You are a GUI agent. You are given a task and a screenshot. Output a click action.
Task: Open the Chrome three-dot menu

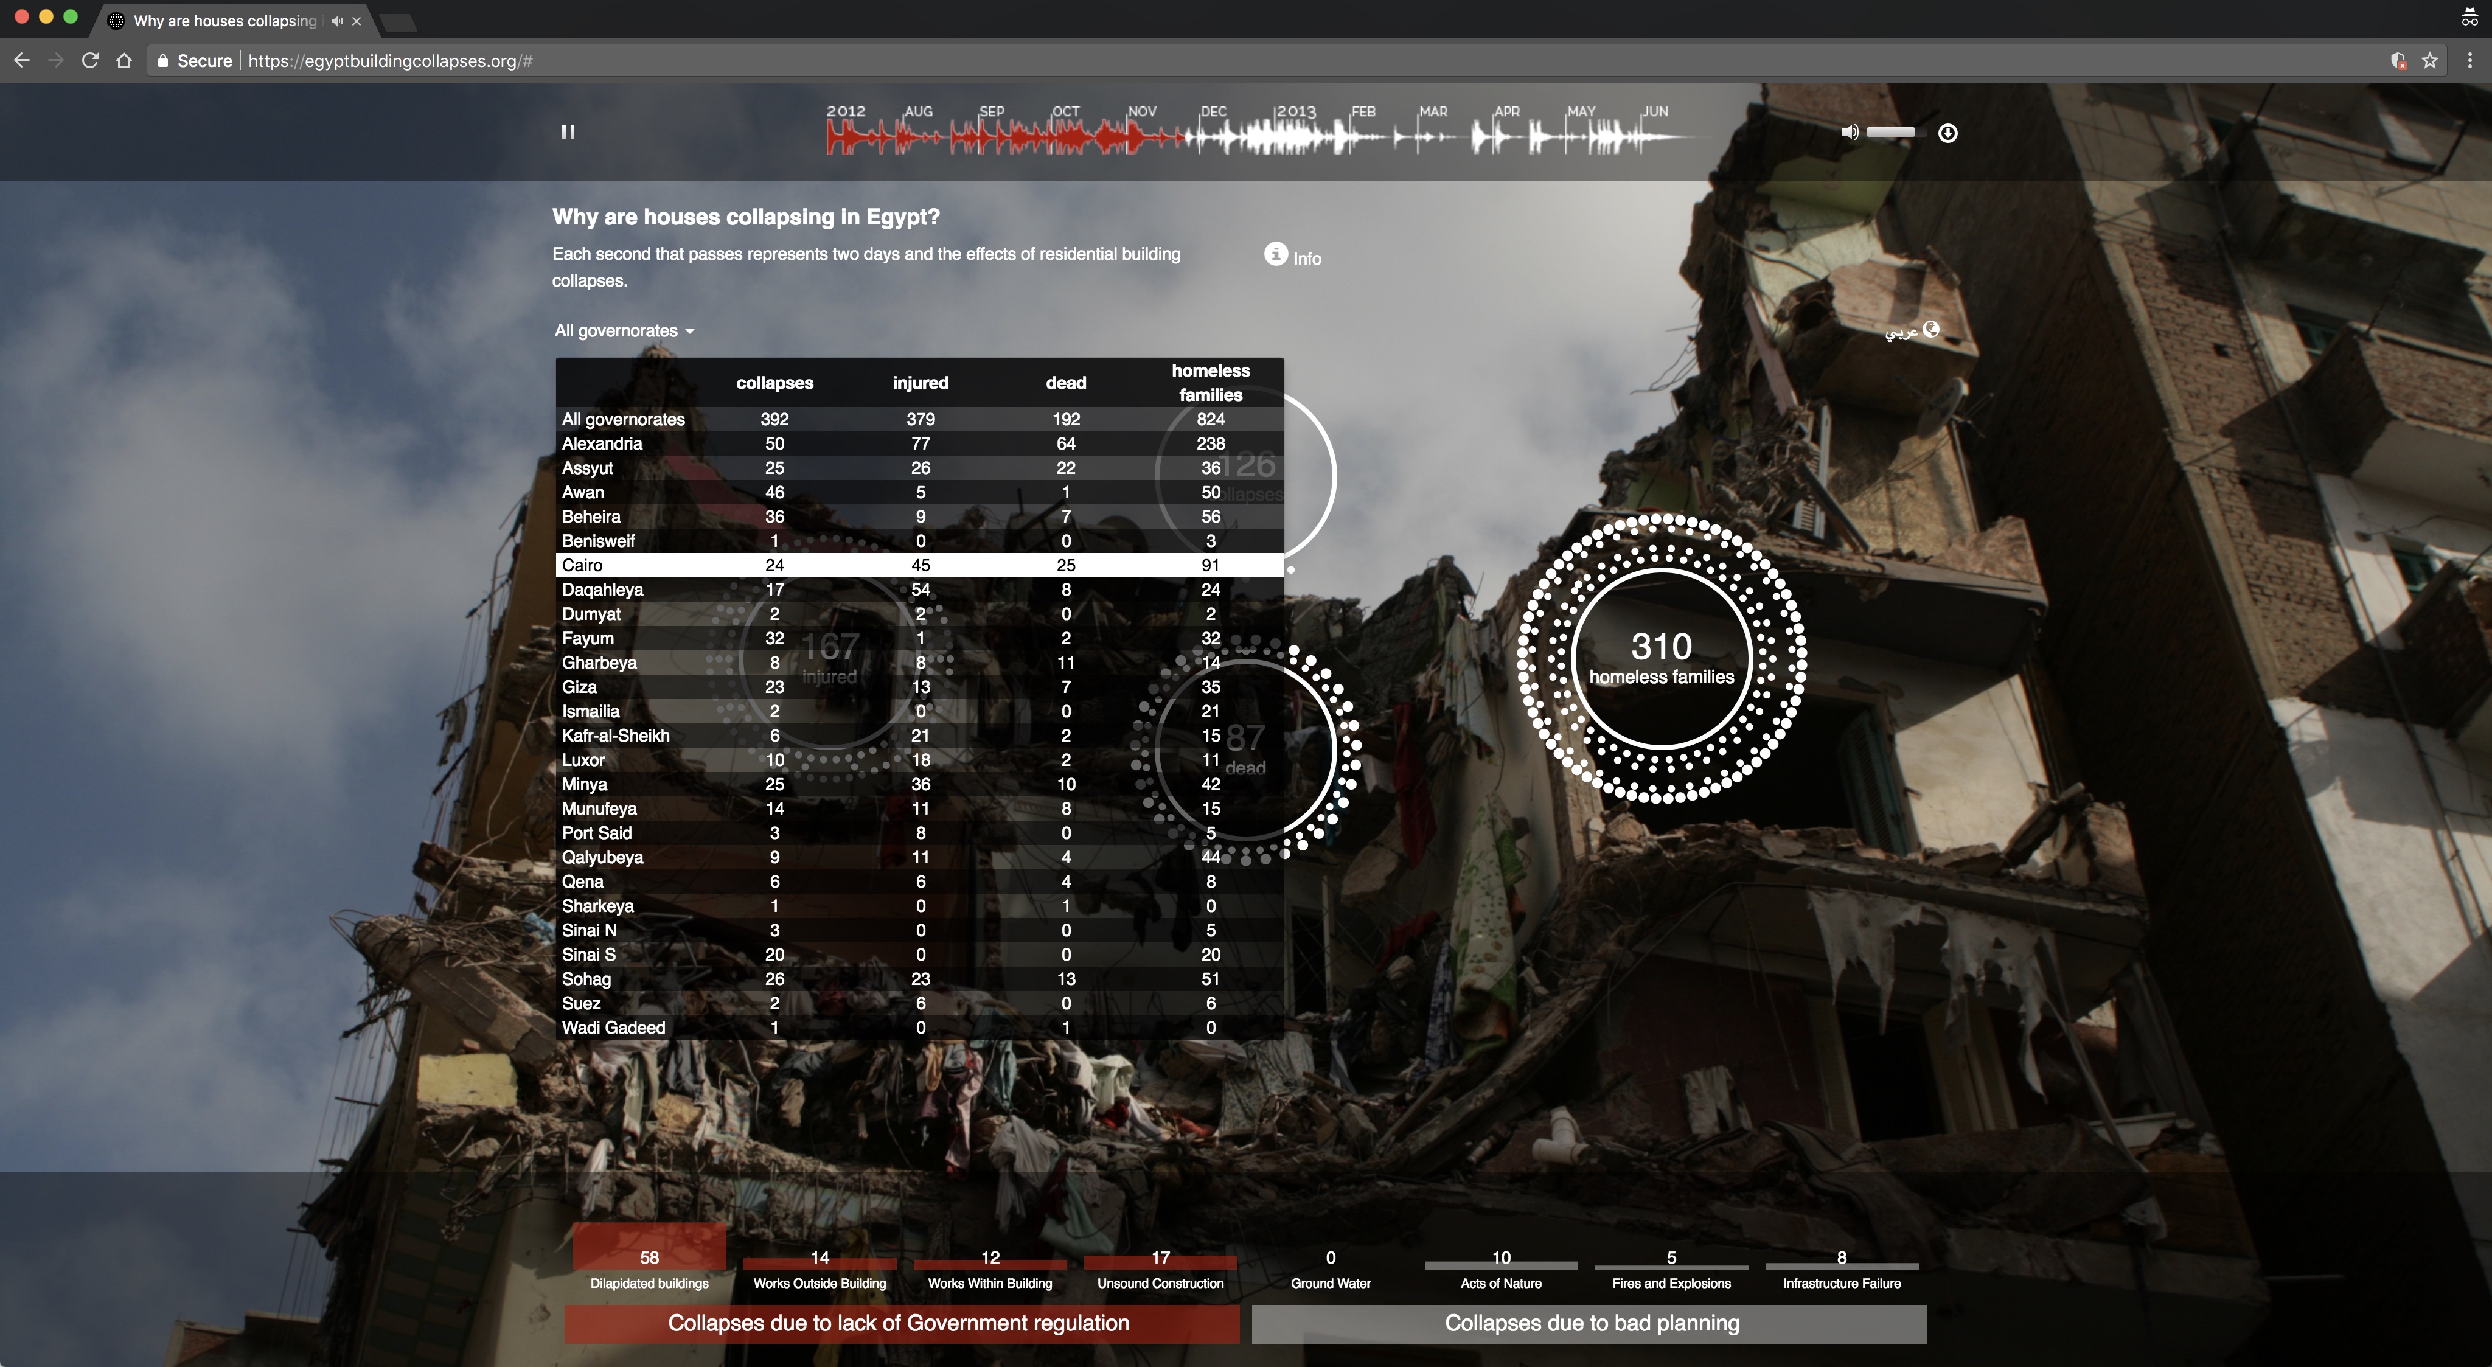2469,60
